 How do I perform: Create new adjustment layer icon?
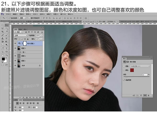coord(30,97)
